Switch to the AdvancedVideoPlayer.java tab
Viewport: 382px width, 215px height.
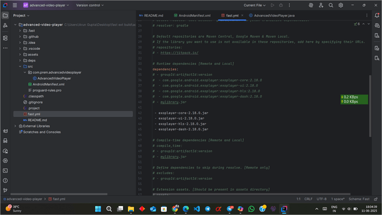[272, 16]
